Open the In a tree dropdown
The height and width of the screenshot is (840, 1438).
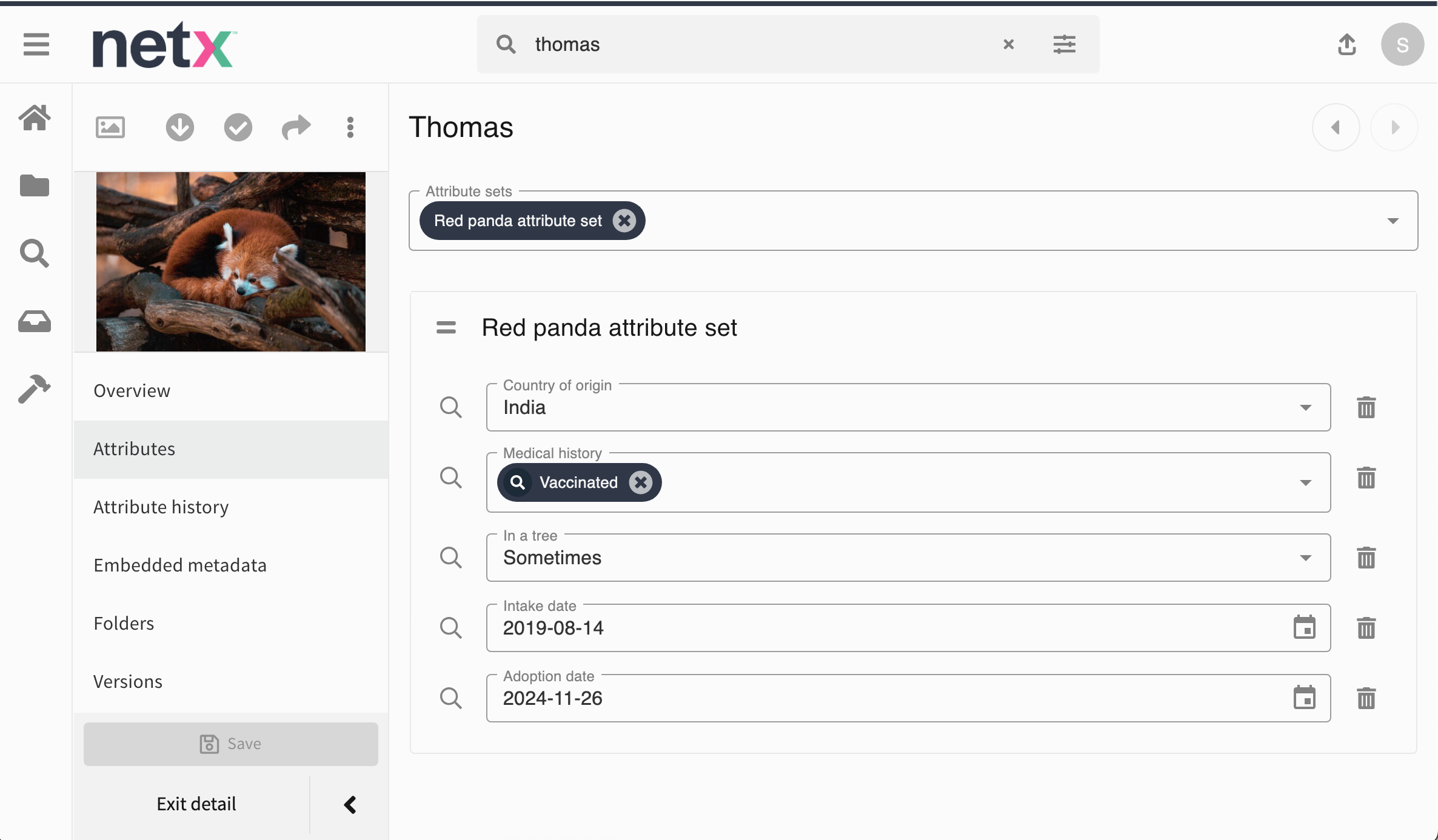pyautogui.click(x=1305, y=558)
